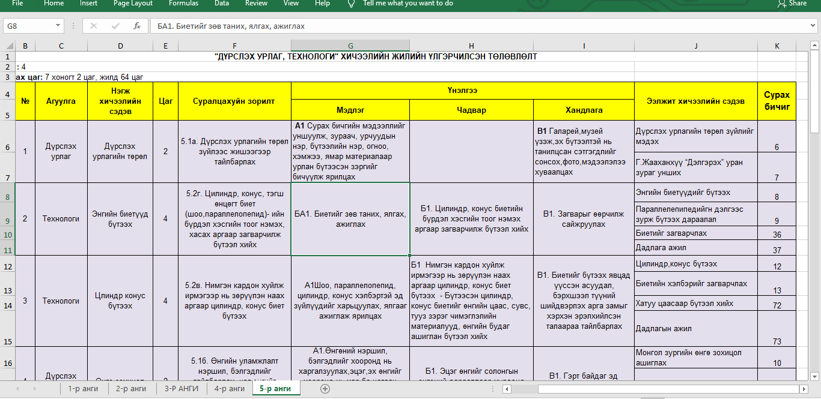Click the Select All corner triangle
The image size is (821, 399).
(x=8, y=46)
